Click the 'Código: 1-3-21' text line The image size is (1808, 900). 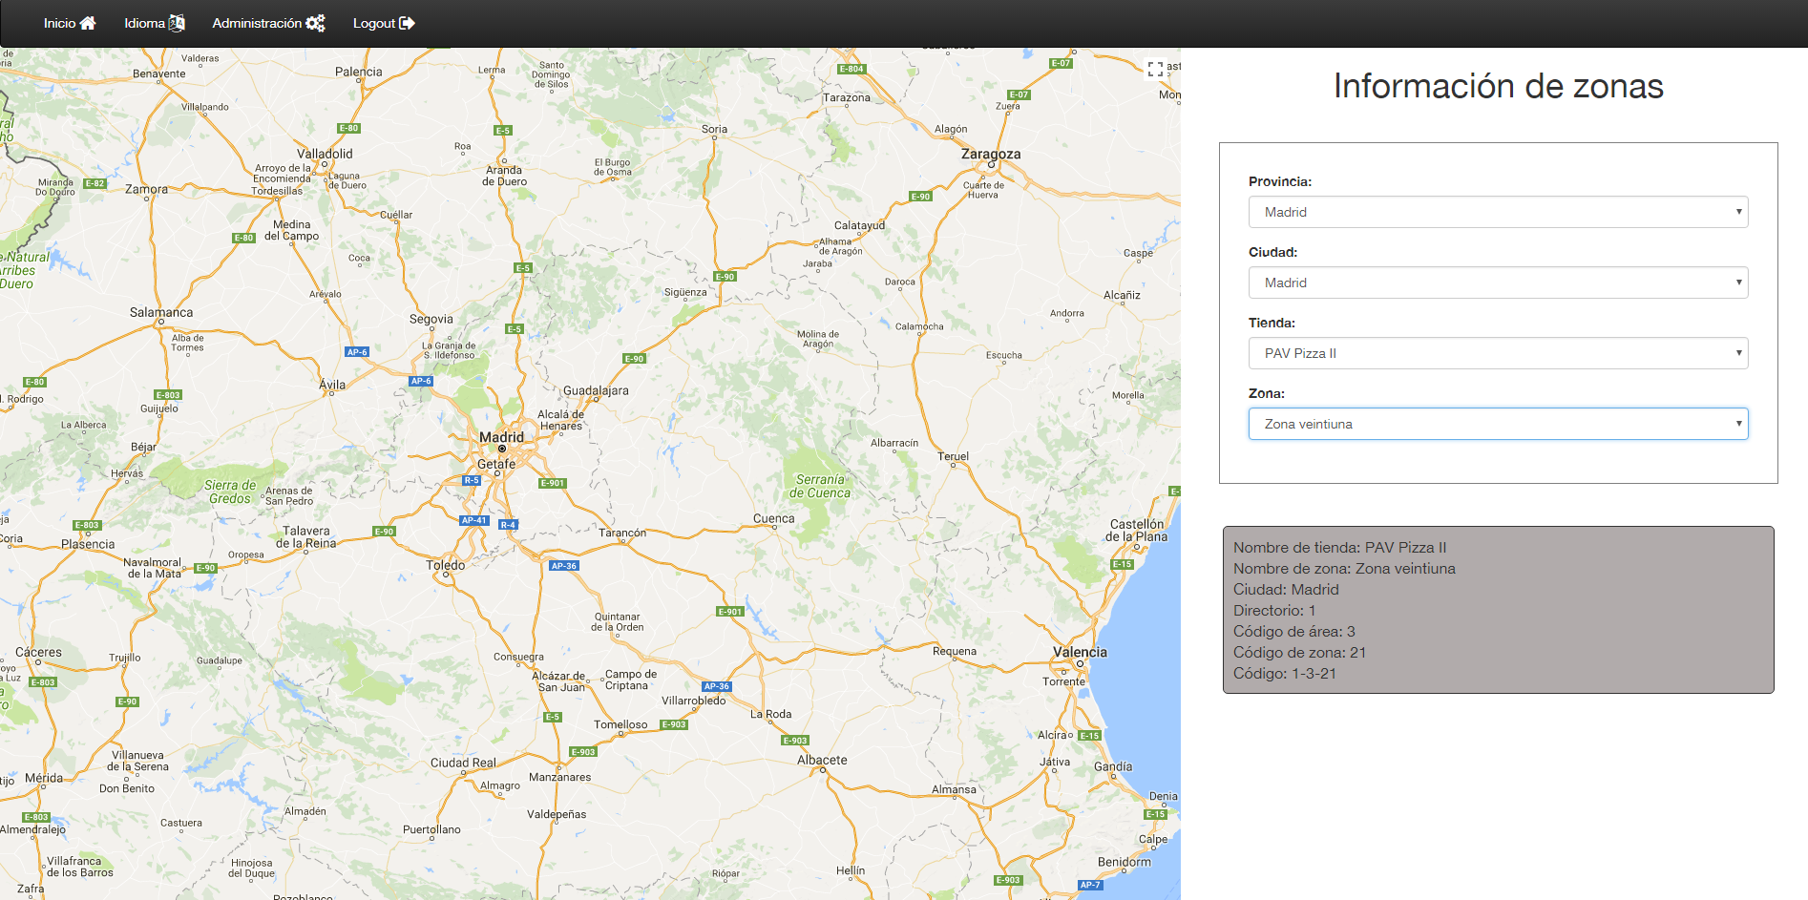(1285, 674)
